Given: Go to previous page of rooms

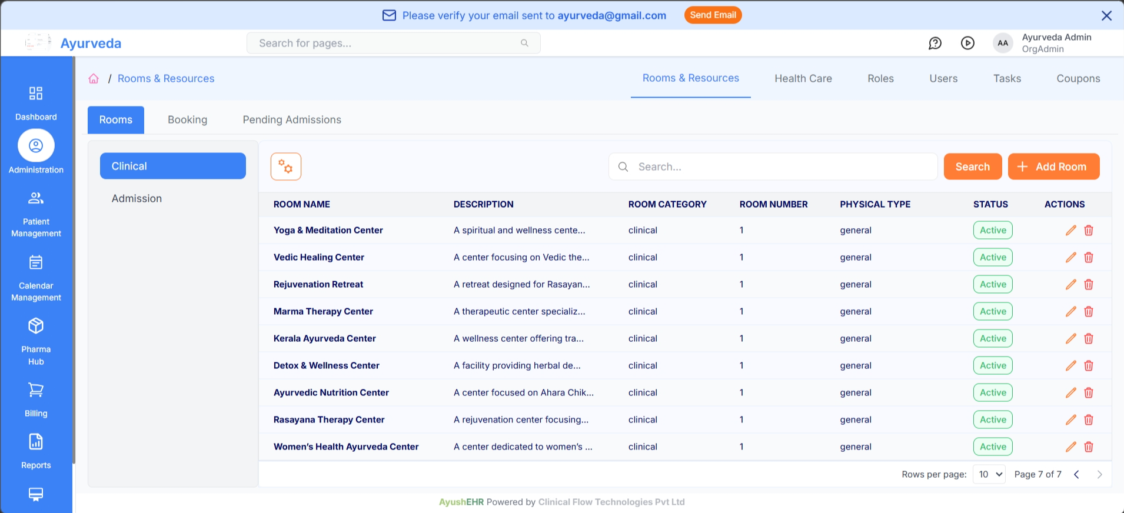Looking at the screenshot, I should 1076,474.
